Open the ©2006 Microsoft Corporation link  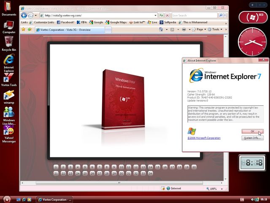[x=204, y=138]
